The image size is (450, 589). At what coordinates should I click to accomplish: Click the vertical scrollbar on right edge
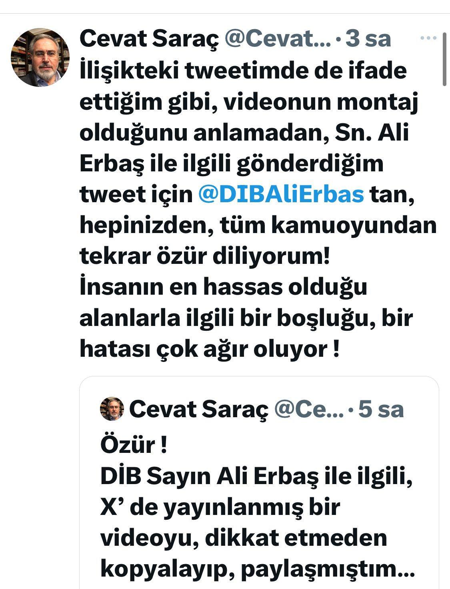pyautogui.click(x=444, y=59)
